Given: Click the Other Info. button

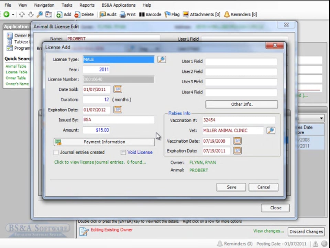Looking at the screenshot, I should click(x=242, y=104).
